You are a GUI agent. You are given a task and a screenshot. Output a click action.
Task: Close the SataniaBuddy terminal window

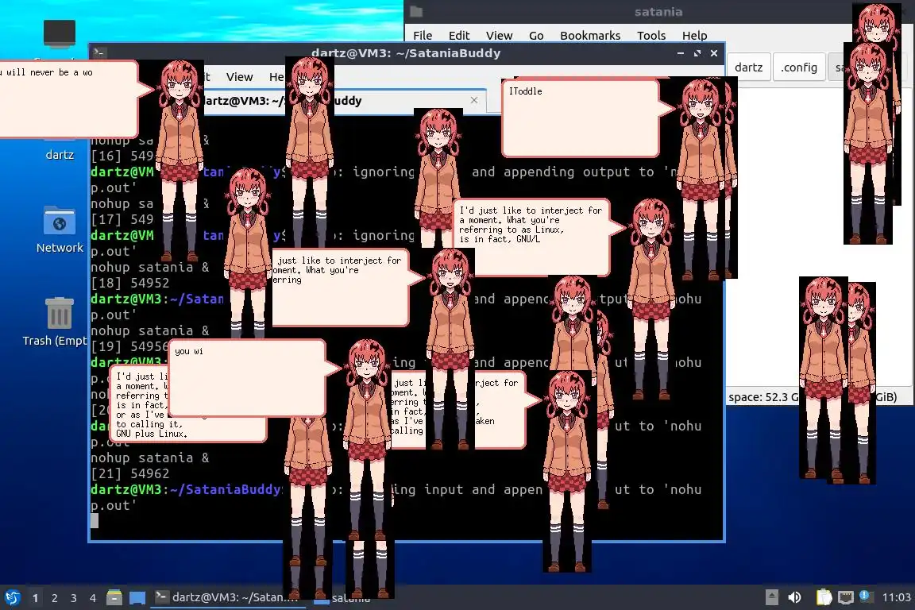(x=714, y=53)
